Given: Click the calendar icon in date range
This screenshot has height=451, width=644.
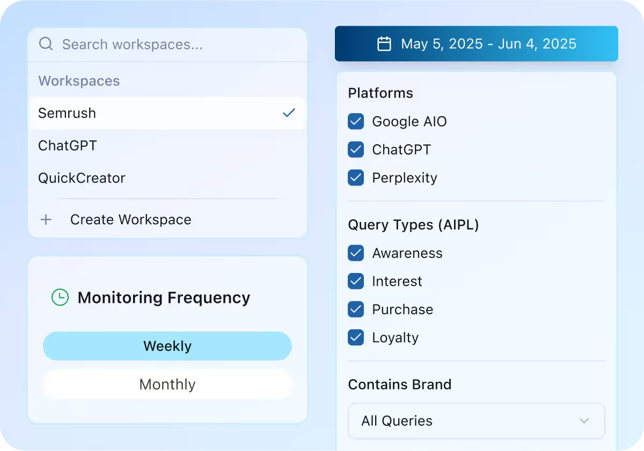Looking at the screenshot, I should [384, 44].
